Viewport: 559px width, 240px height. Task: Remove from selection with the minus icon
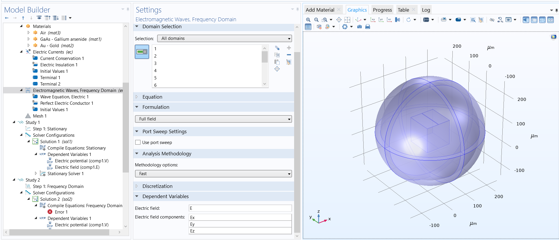(289, 55)
